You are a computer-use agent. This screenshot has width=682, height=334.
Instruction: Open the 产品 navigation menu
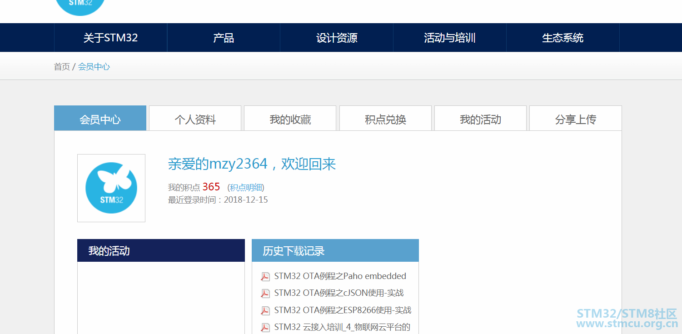pos(224,38)
